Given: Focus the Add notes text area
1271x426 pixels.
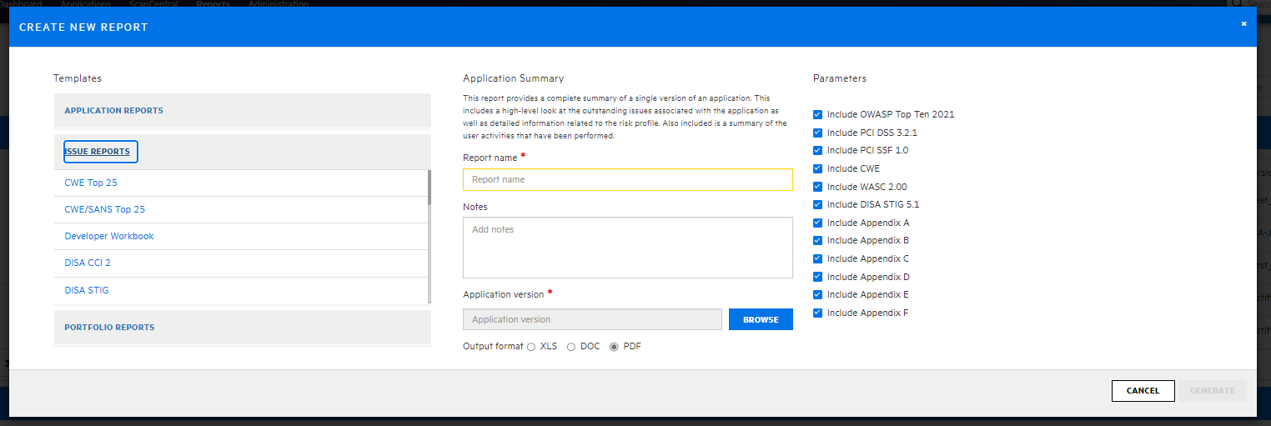Looking at the screenshot, I should pos(627,247).
